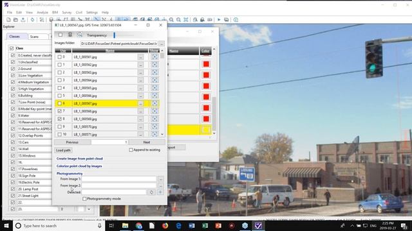
Task: Click the Show icon for LB_1_000563.jpg
Action: pyautogui.click(x=154, y=73)
